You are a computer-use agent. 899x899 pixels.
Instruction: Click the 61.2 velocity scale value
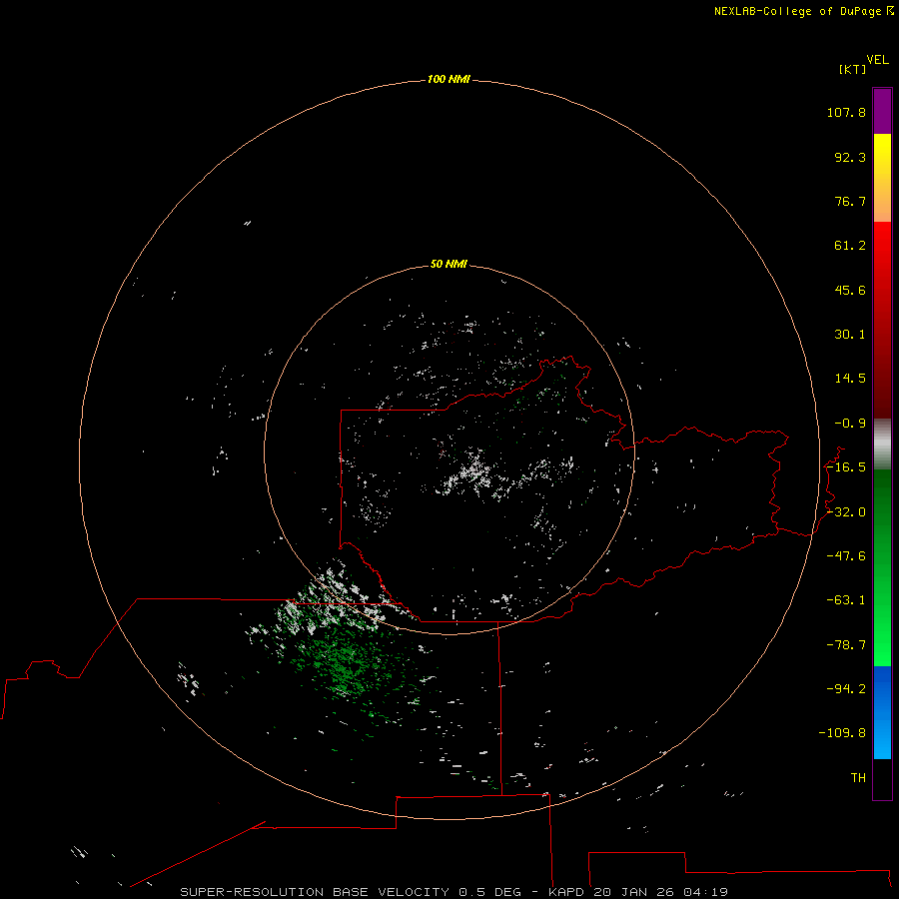(850, 246)
